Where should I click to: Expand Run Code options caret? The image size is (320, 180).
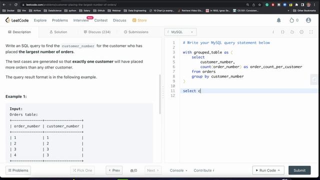(279, 170)
